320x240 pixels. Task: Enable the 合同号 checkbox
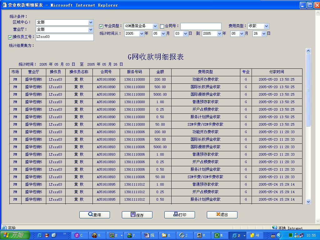(162, 26)
